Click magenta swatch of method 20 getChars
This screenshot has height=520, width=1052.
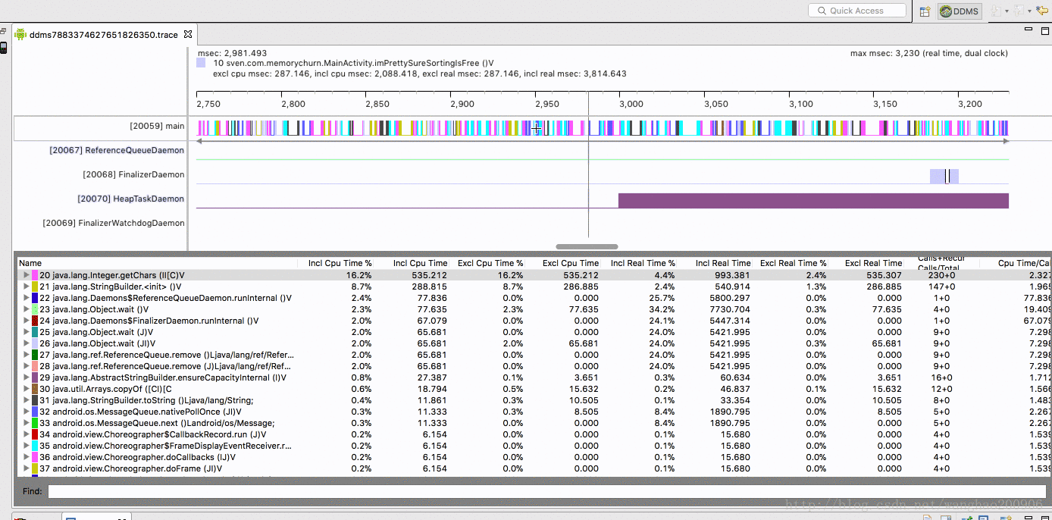pos(35,275)
